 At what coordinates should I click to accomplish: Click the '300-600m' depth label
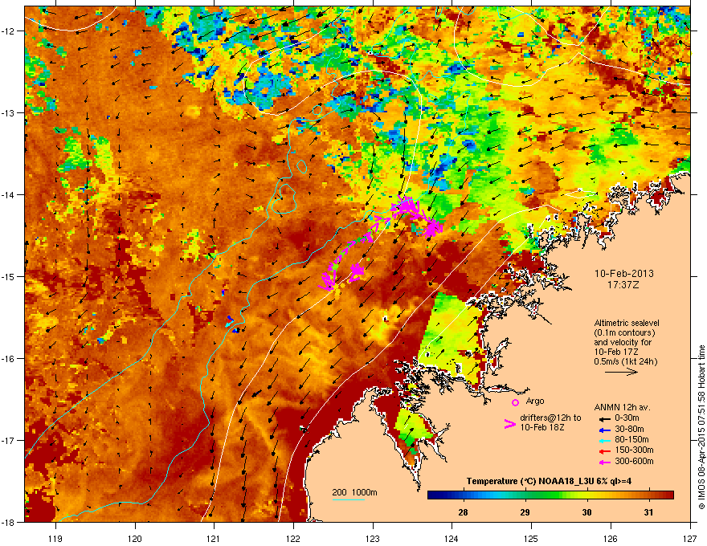pos(634,461)
